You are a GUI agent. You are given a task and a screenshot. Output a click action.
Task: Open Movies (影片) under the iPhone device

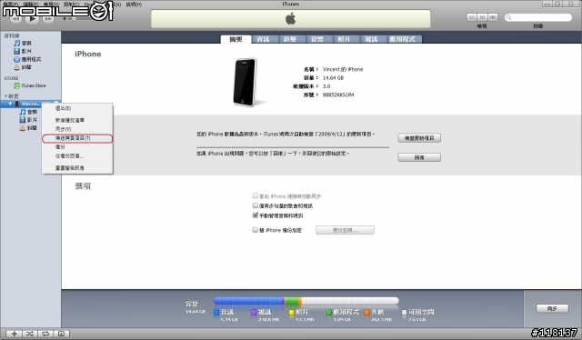(x=28, y=120)
